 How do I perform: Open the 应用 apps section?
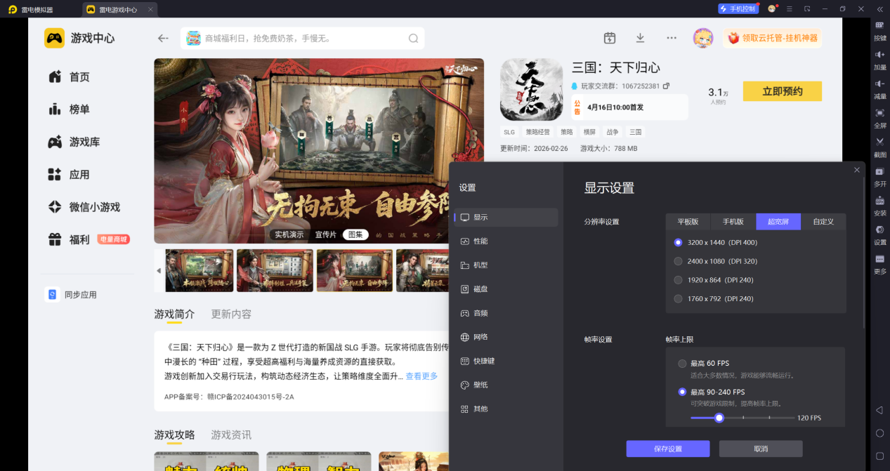(x=69, y=175)
